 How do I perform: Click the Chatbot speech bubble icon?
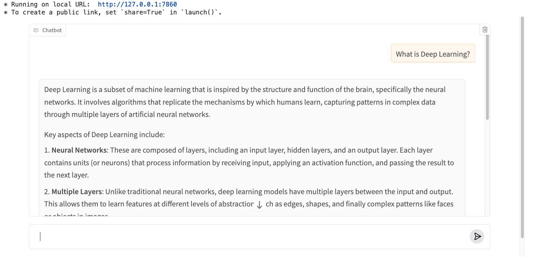[x=36, y=30]
